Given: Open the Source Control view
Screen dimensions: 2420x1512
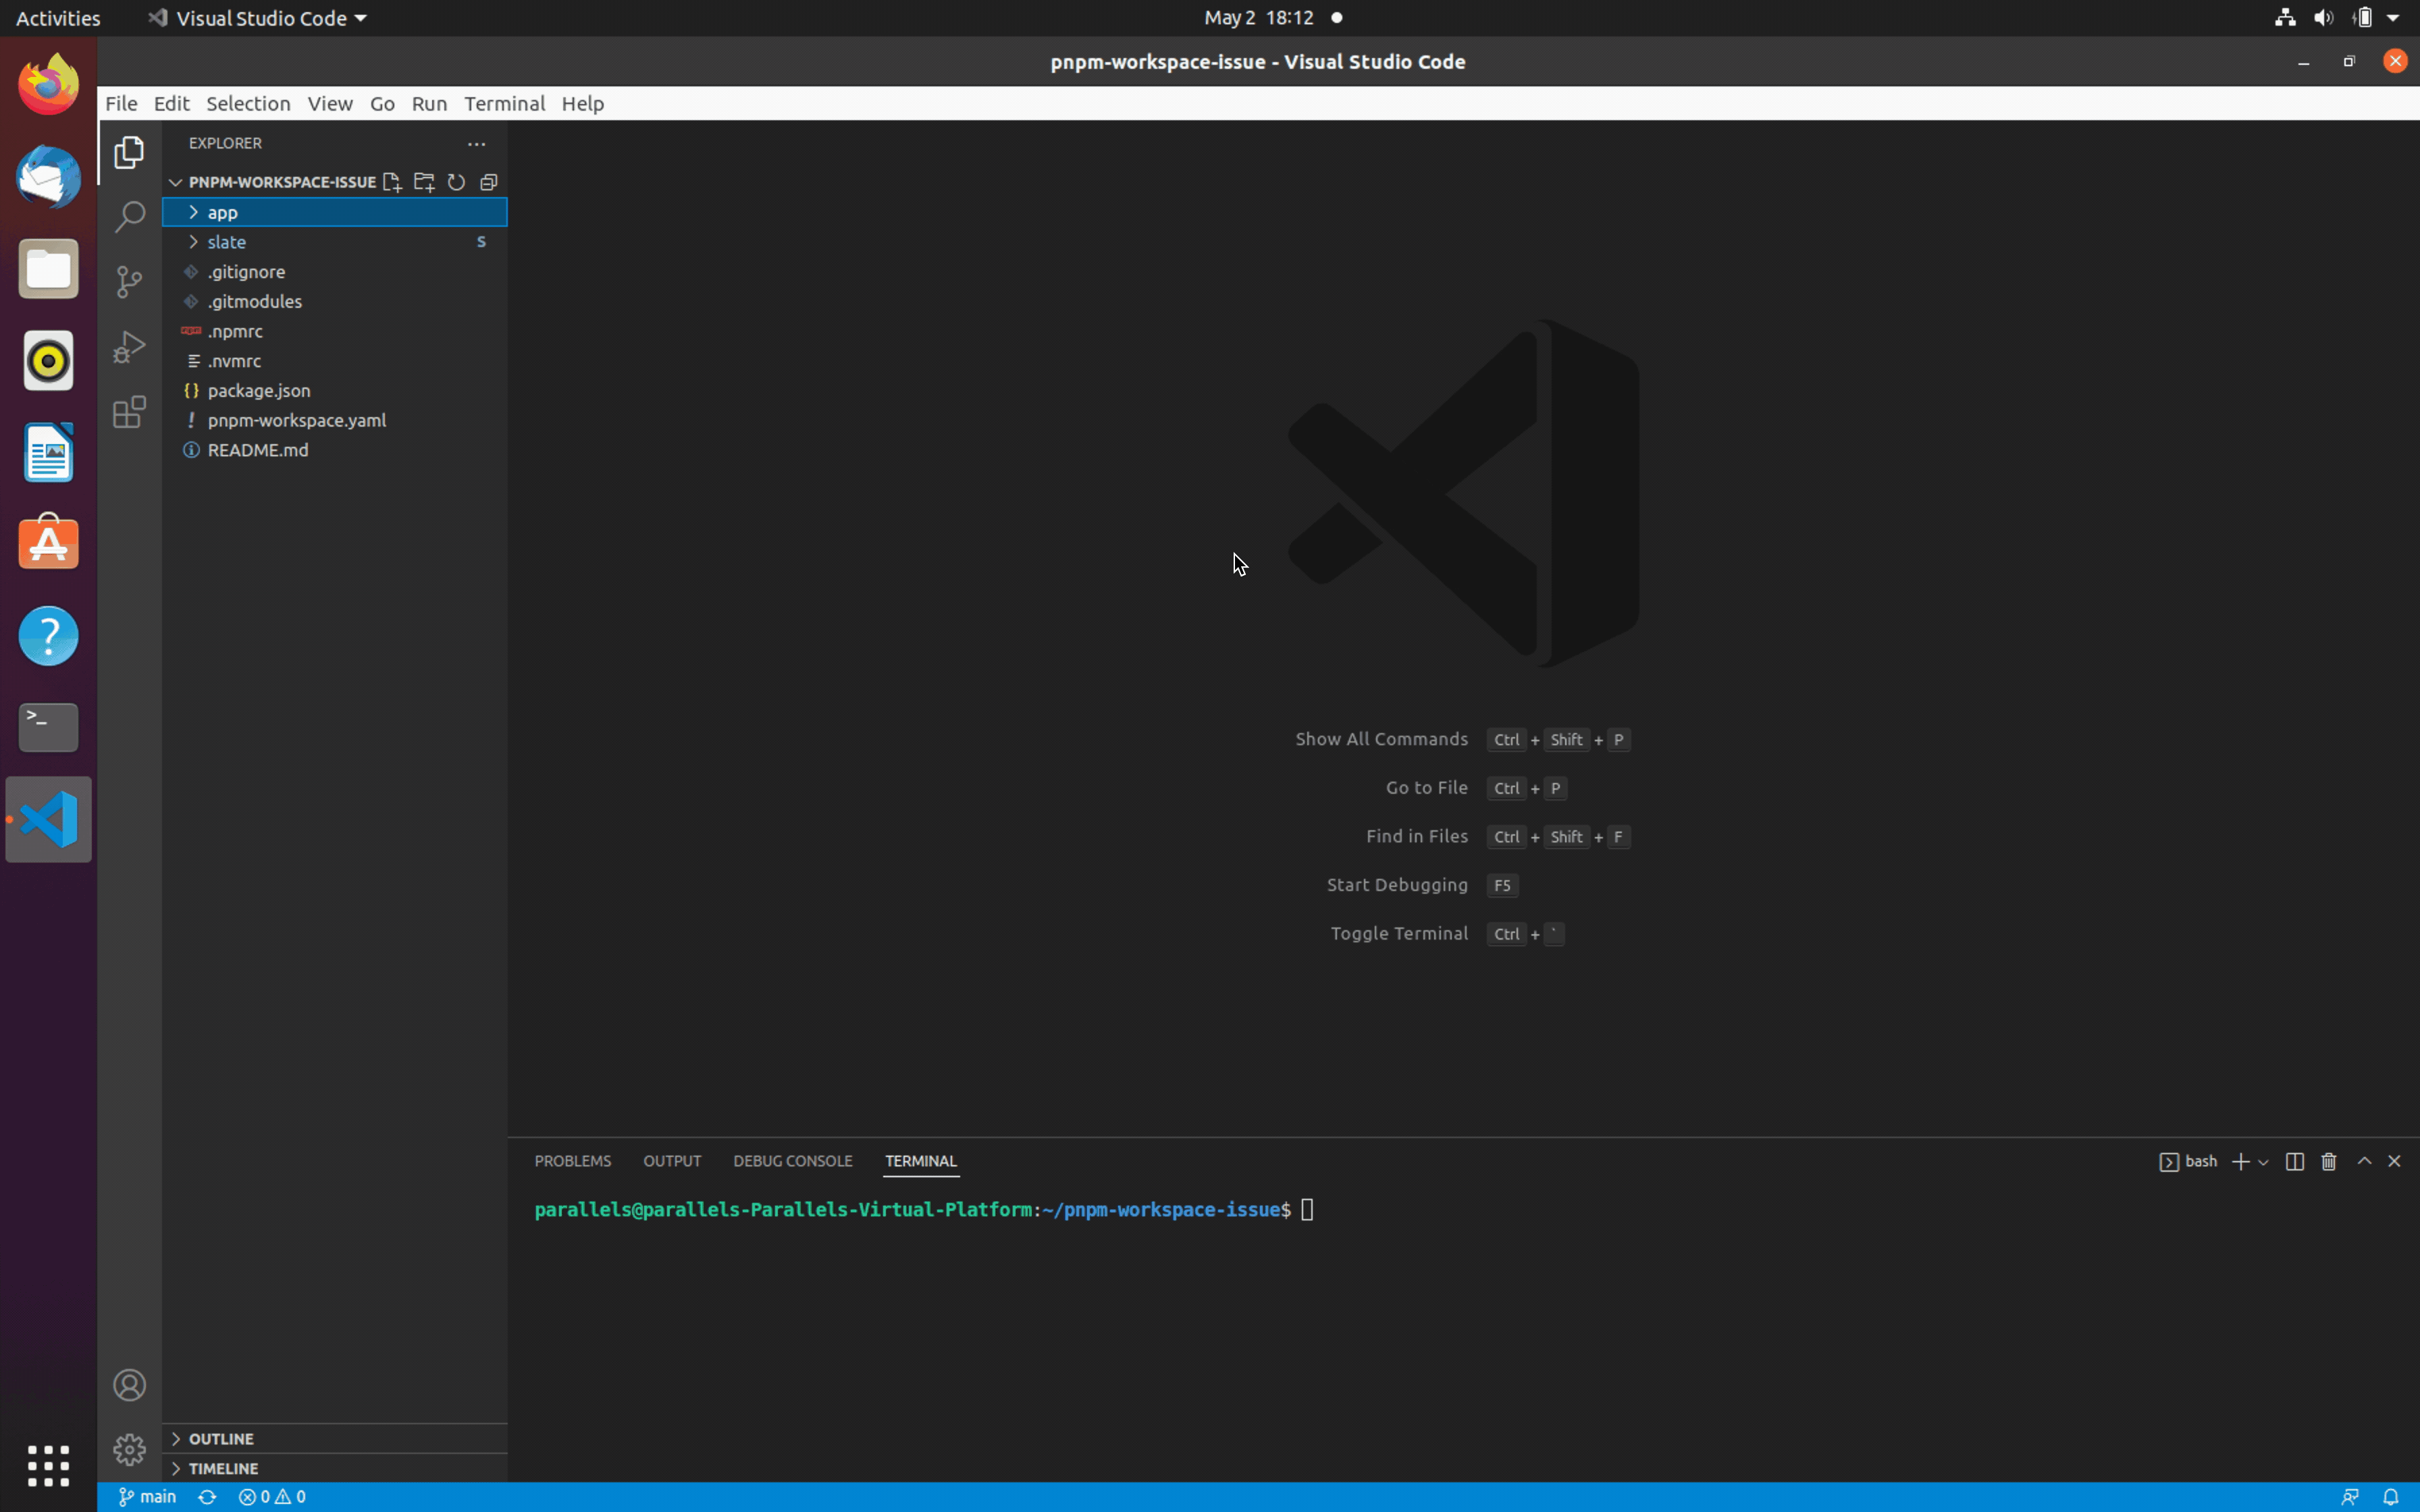Looking at the screenshot, I should (x=129, y=281).
